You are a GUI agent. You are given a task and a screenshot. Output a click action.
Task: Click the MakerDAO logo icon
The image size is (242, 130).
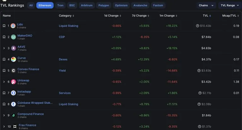point(14,37)
